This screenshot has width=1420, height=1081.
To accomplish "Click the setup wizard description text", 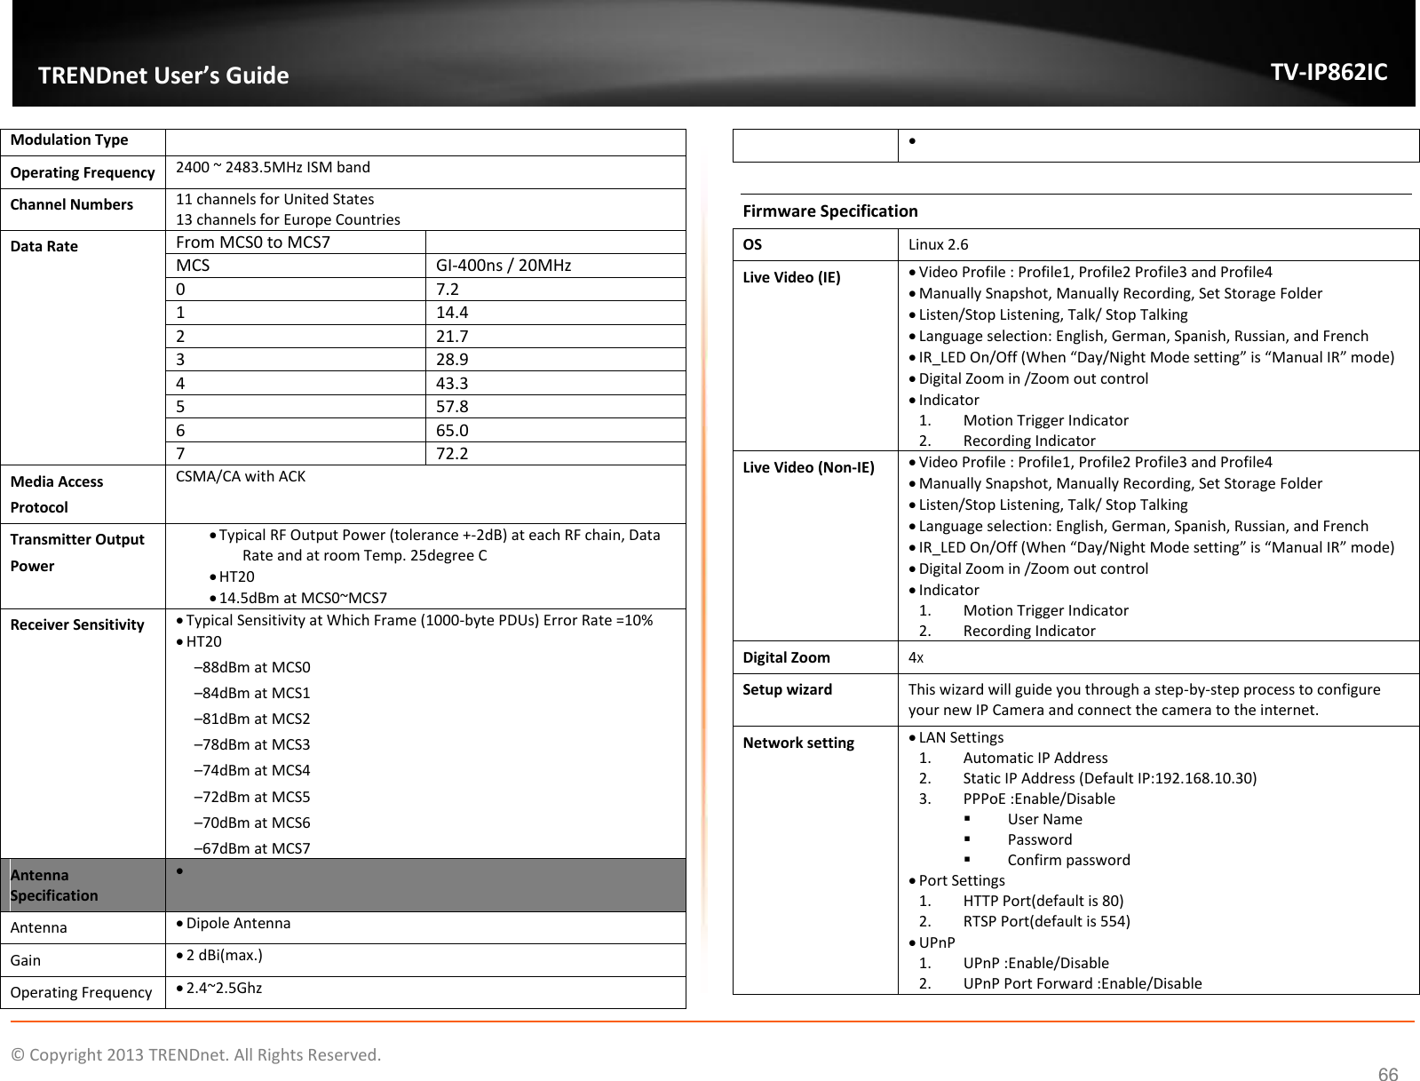I will tap(1145, 699).
